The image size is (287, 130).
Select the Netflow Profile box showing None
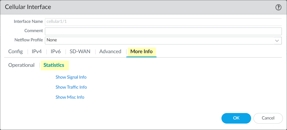click(x=159, y=40)
